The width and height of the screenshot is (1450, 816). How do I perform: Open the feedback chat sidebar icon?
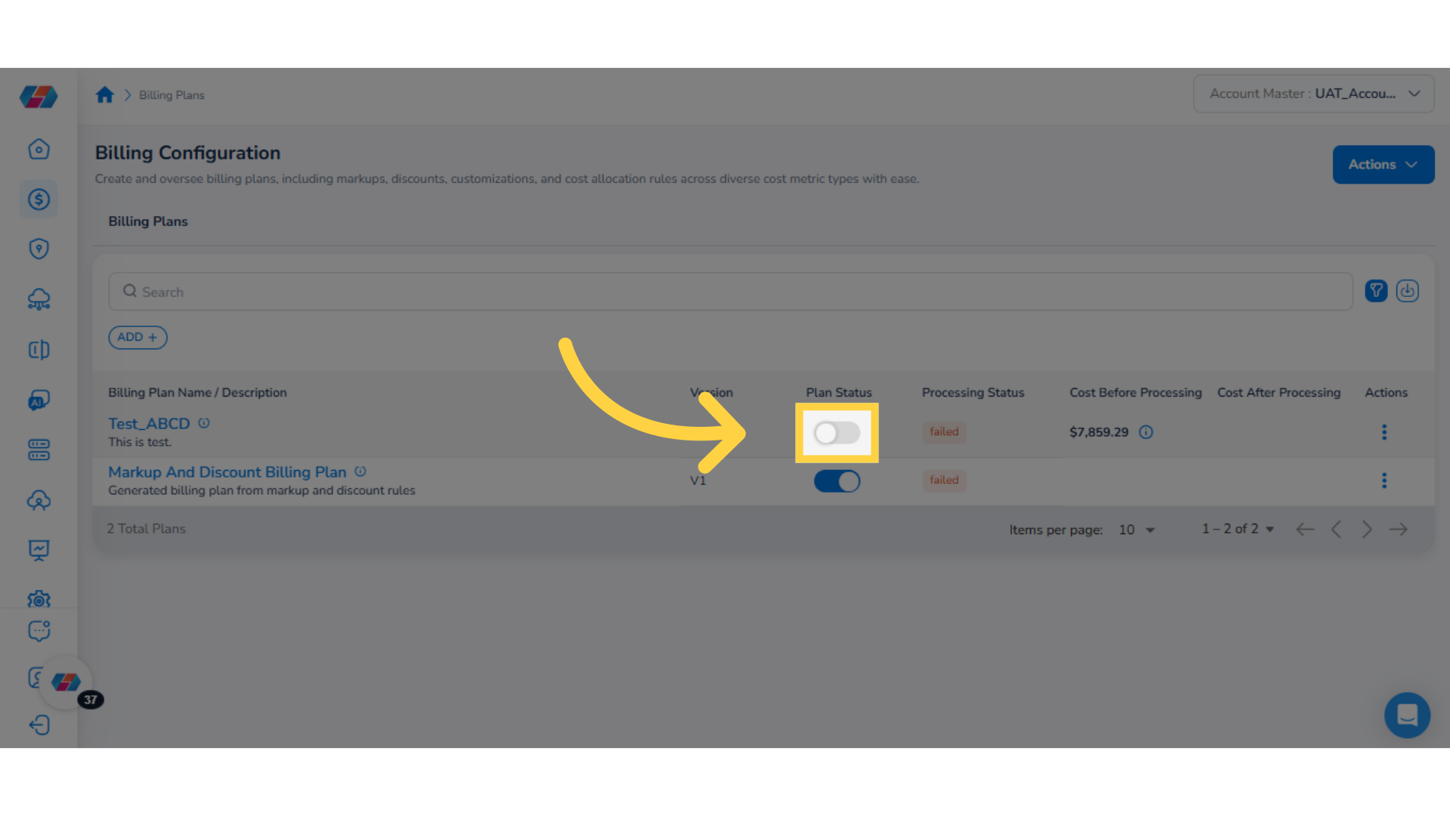[x=39, y=630]
